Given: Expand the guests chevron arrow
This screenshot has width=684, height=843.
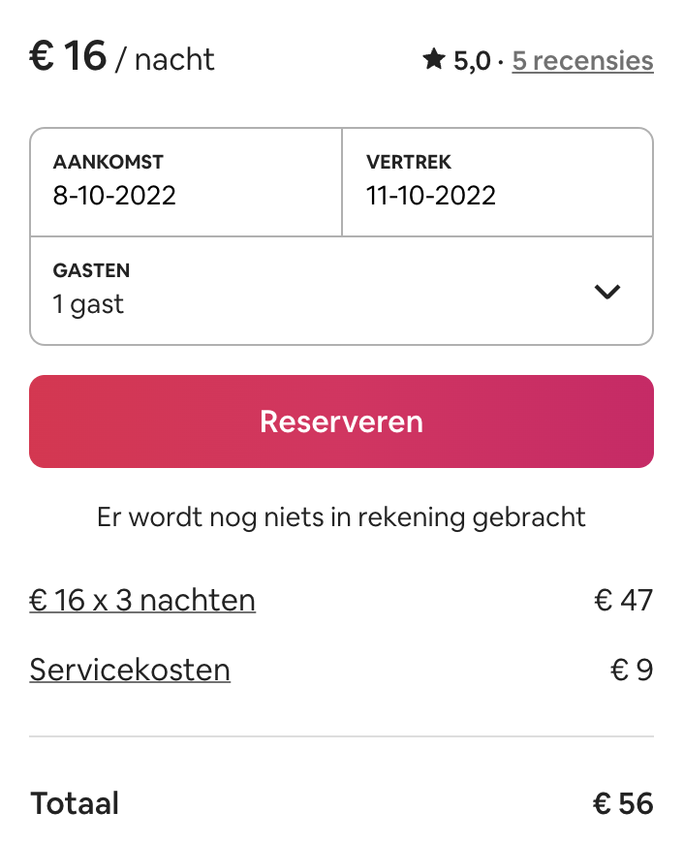Looking at the screenshot, I should point(607,292).
